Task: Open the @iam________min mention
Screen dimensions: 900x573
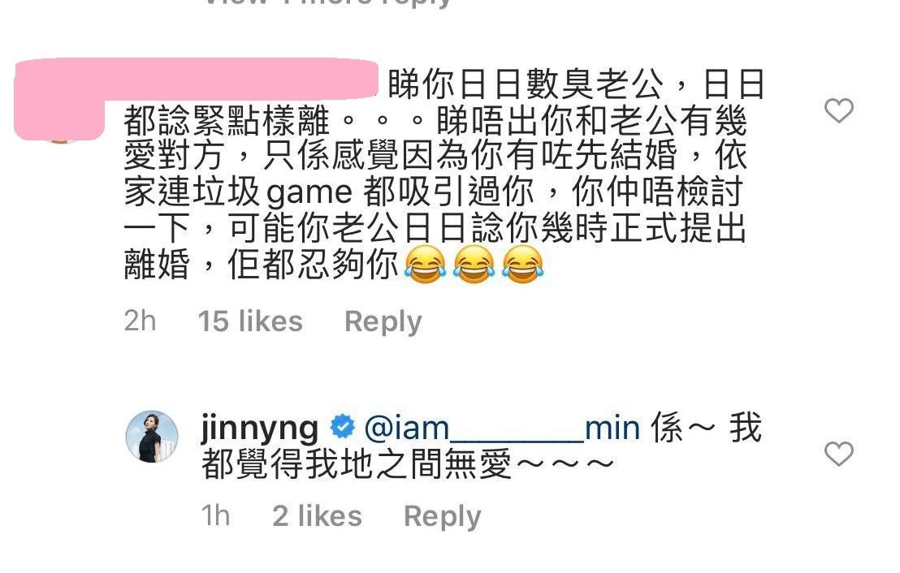Action: click(502, 429)
